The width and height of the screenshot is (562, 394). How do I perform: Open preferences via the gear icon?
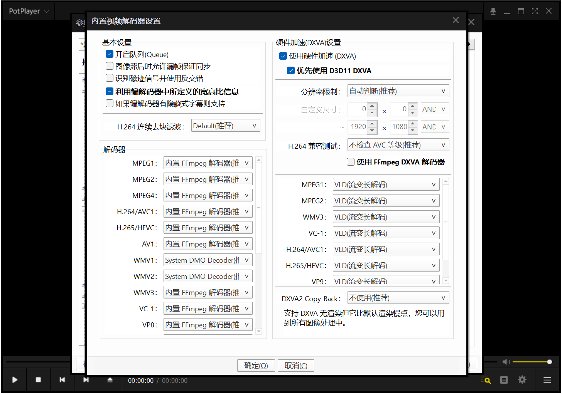click(x=522, y=380)
